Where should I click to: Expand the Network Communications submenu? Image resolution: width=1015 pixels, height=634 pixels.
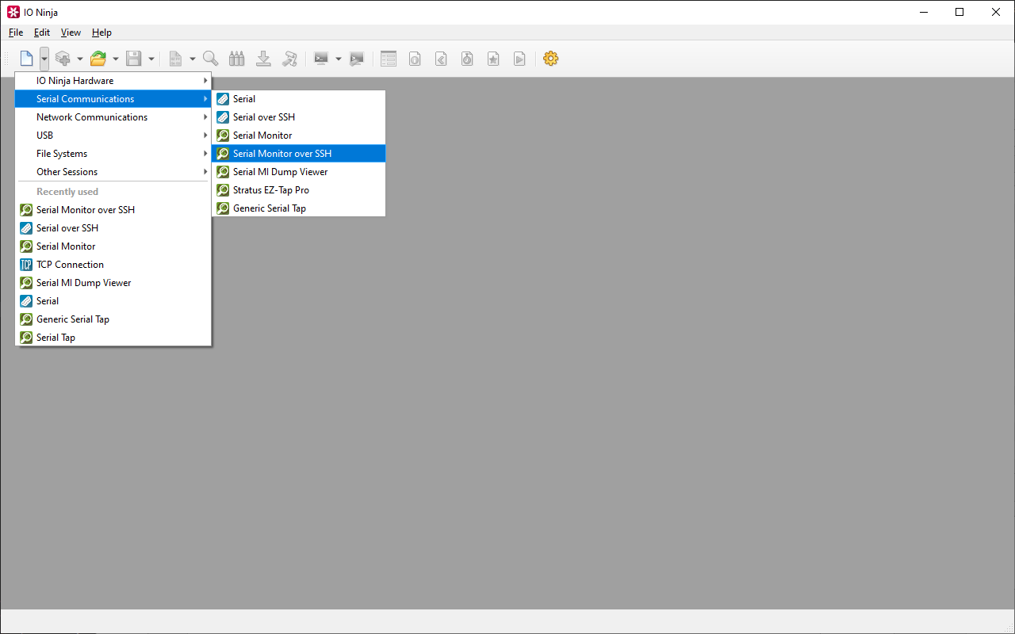[113, 117]
